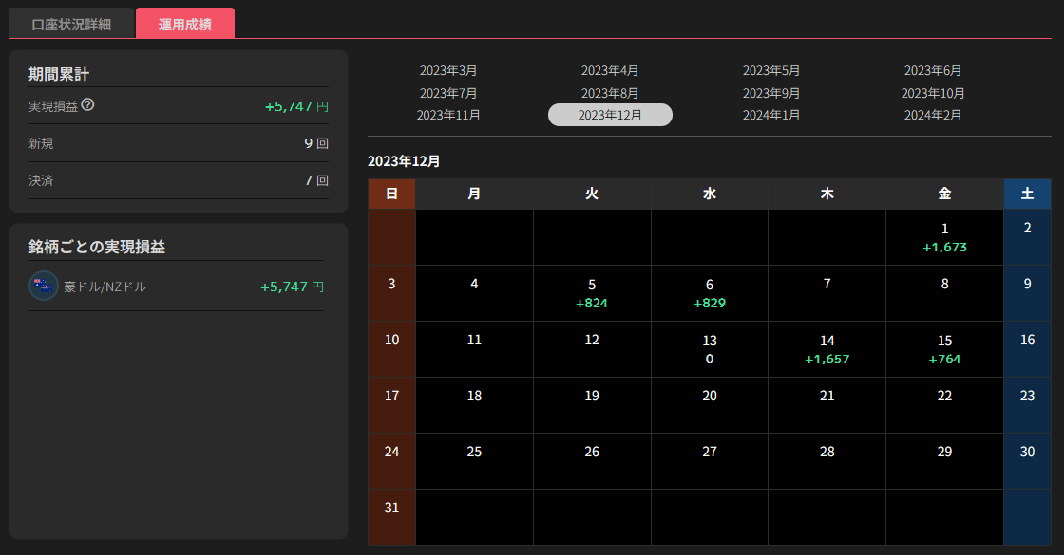The image size is (1064, 555).
Task: Select 2023年10月 from the month grid
Action: coord(932,93)
